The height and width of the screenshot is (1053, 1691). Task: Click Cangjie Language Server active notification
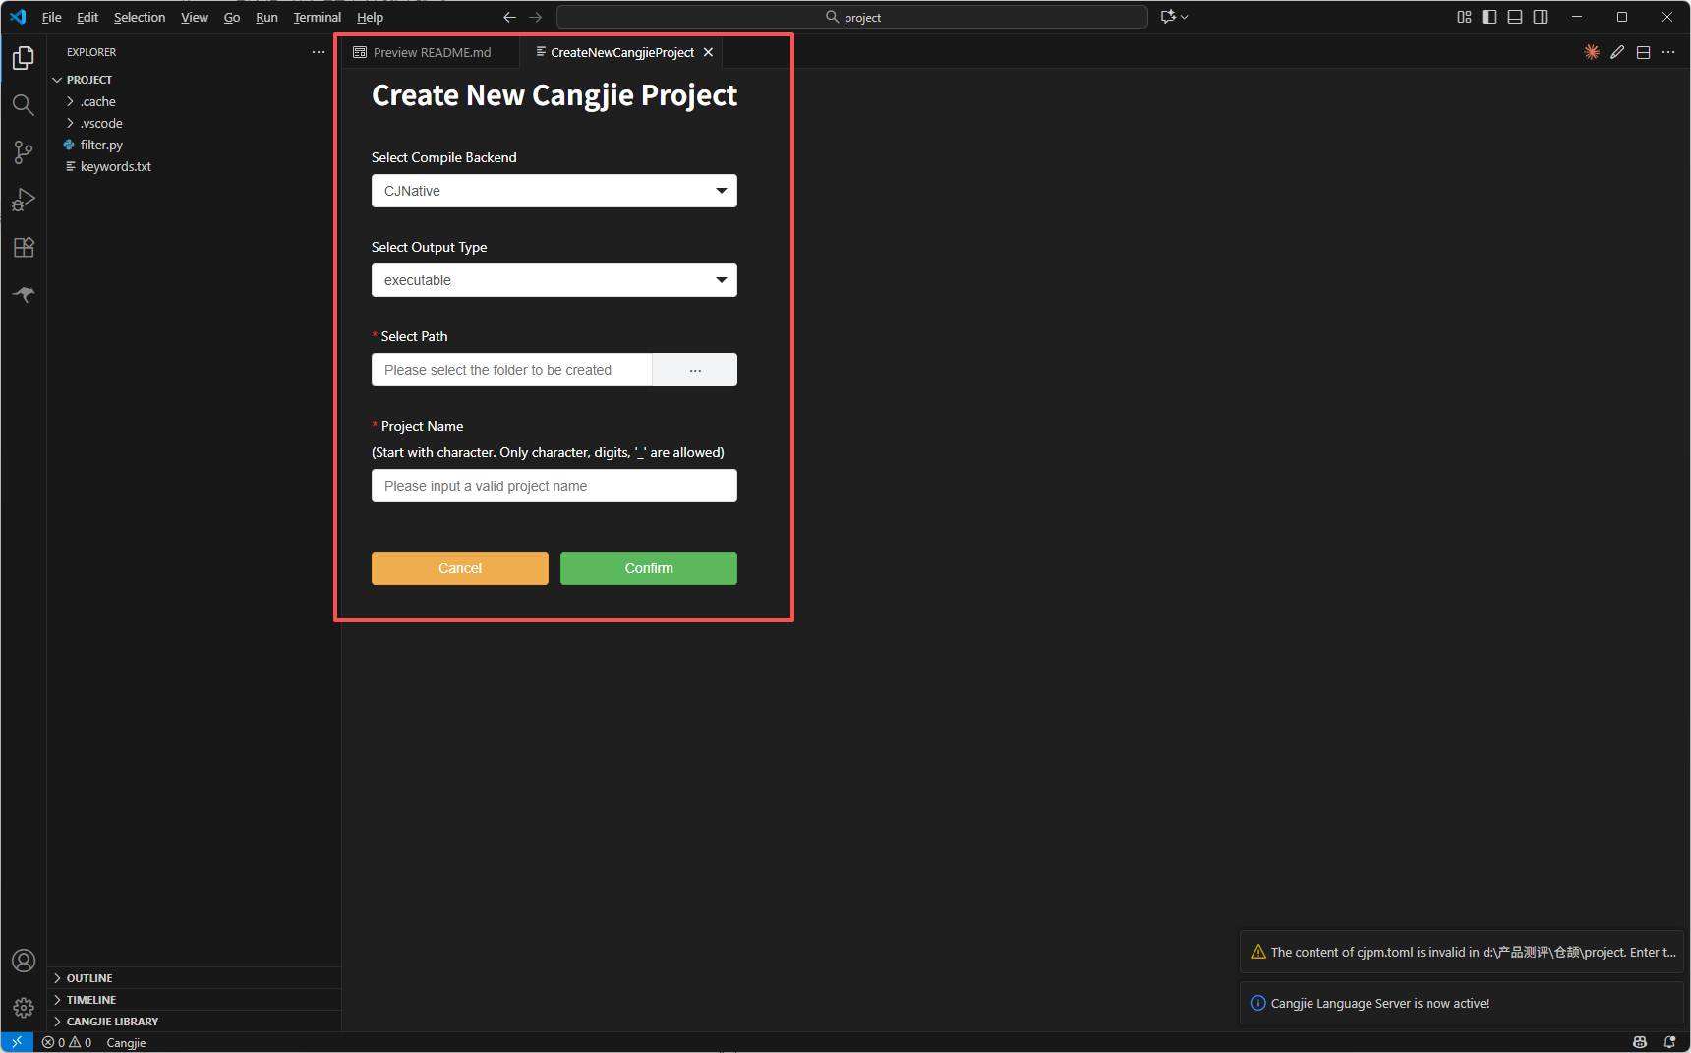tap(1462, 1003)
